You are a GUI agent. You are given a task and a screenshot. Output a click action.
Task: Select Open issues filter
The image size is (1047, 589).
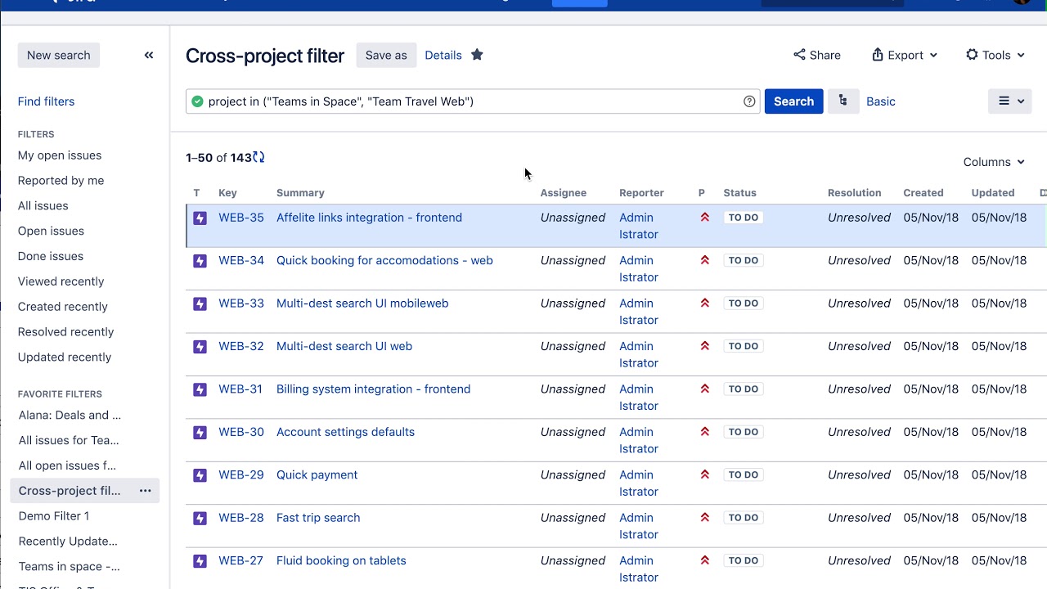coord(51,232)
